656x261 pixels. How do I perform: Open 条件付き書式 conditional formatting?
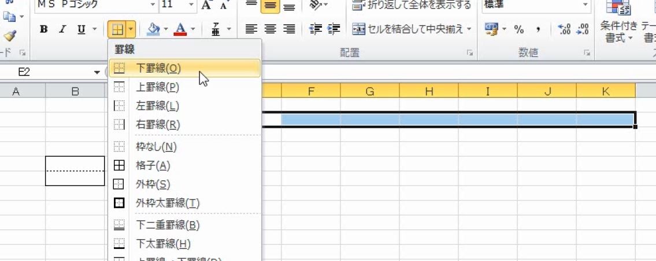click(x=619, y=22)
